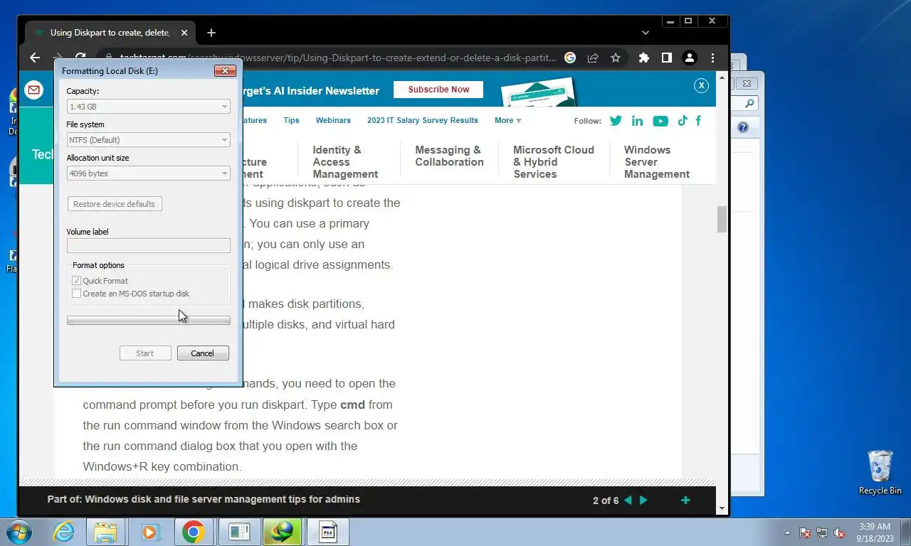This screenshot has width=911, height=546.
Task: Click taskbar clock showing 3:39 AM
Action: pos(875,532)
